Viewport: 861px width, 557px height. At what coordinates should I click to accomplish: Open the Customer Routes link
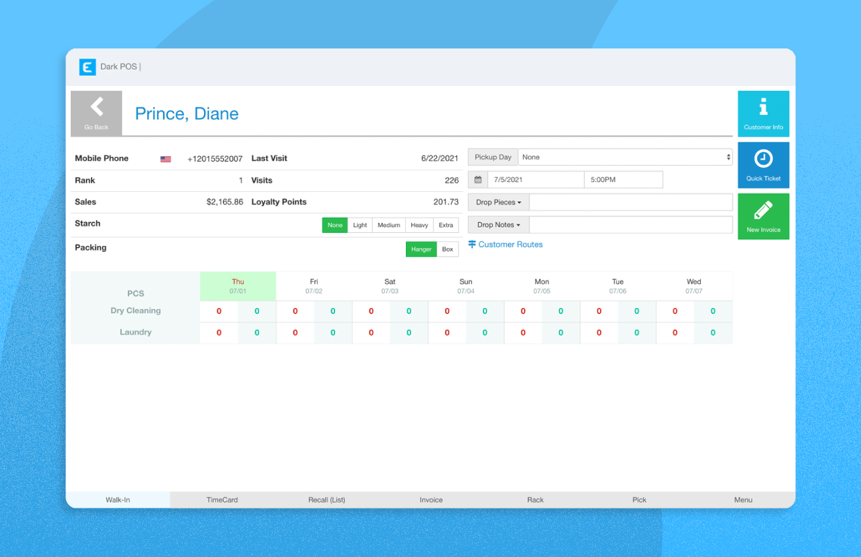coord(510,244)
